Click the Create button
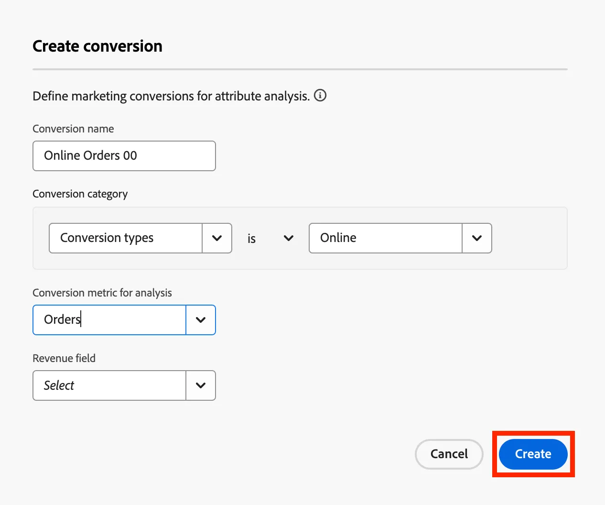 (x=533, y=454)
